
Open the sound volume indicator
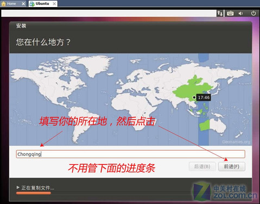point(240,13)
